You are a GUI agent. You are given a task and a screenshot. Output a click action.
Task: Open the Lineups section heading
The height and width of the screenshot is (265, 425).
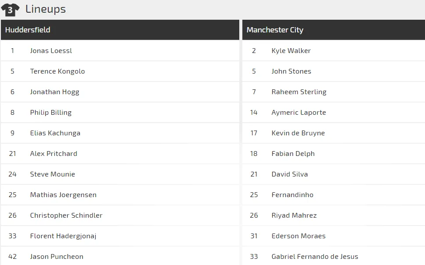pos(46,9)
